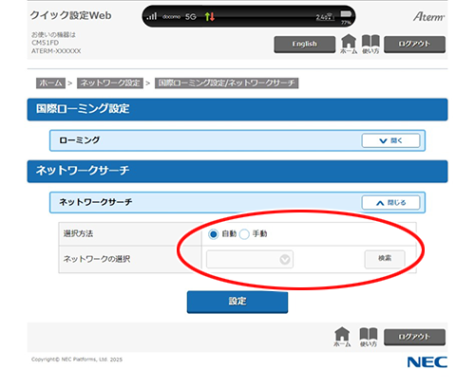Image resolution: width=475 pixels, height=387 pixels.
Task: Expand the ローミング section with 開く
Action: tap(390, 140)
